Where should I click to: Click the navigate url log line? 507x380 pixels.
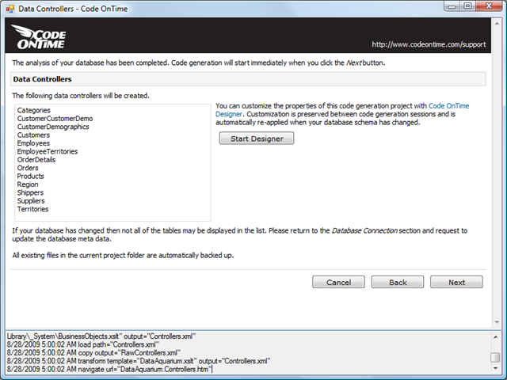click(x=109, y=369)
